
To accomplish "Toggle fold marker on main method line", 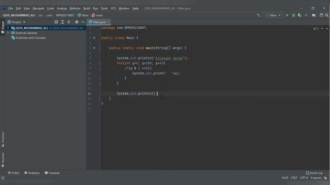I will pyautogui.click(x=100, y=48).
